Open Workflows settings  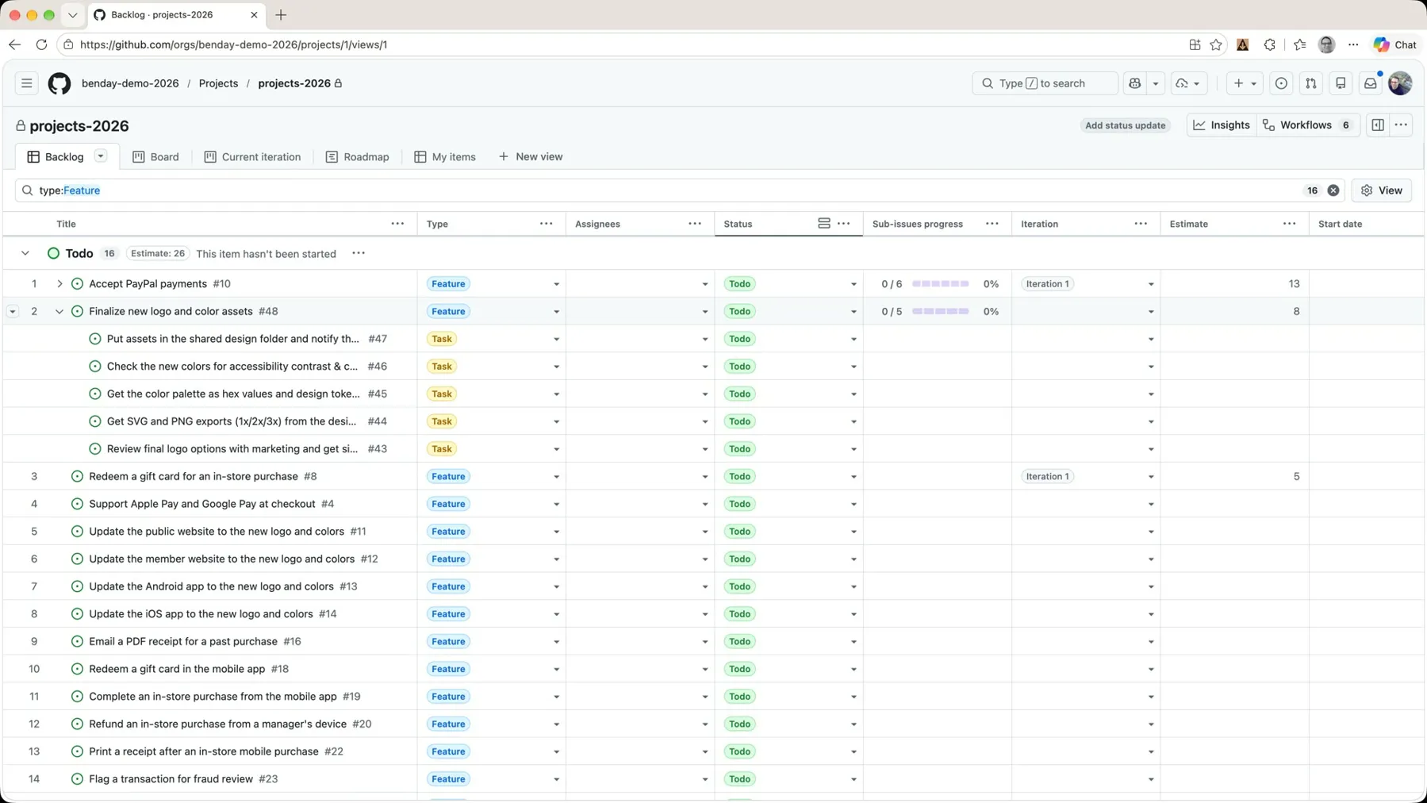click(1308, 125)
